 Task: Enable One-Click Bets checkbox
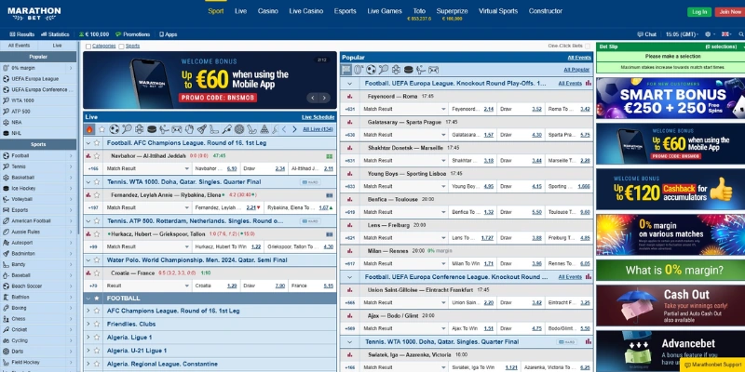click(x=588, y=46)
